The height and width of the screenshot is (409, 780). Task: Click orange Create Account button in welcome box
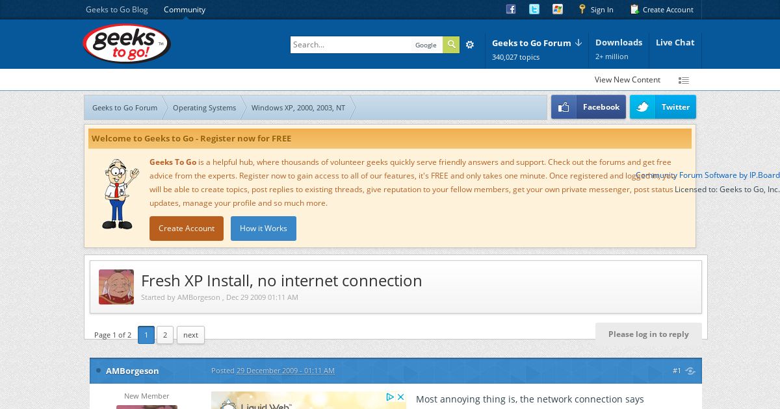187,229
